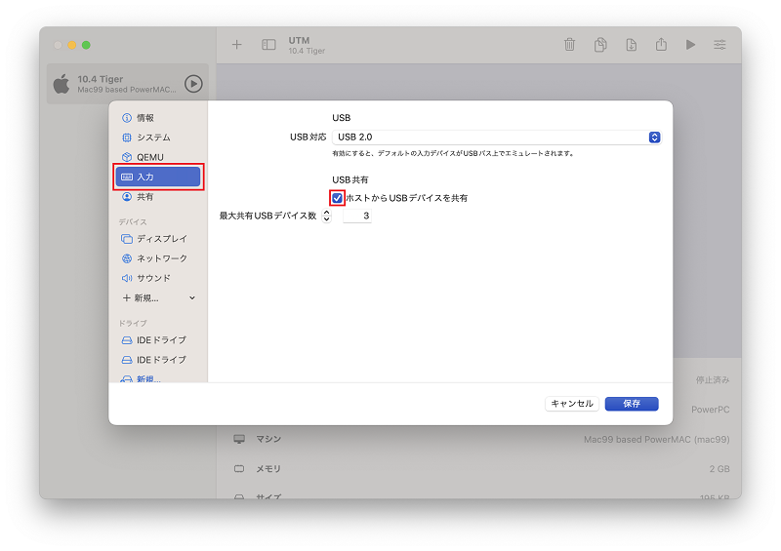Click the max USB devices field showing 3
Screen dimensions: 781x551
point(357,216)
